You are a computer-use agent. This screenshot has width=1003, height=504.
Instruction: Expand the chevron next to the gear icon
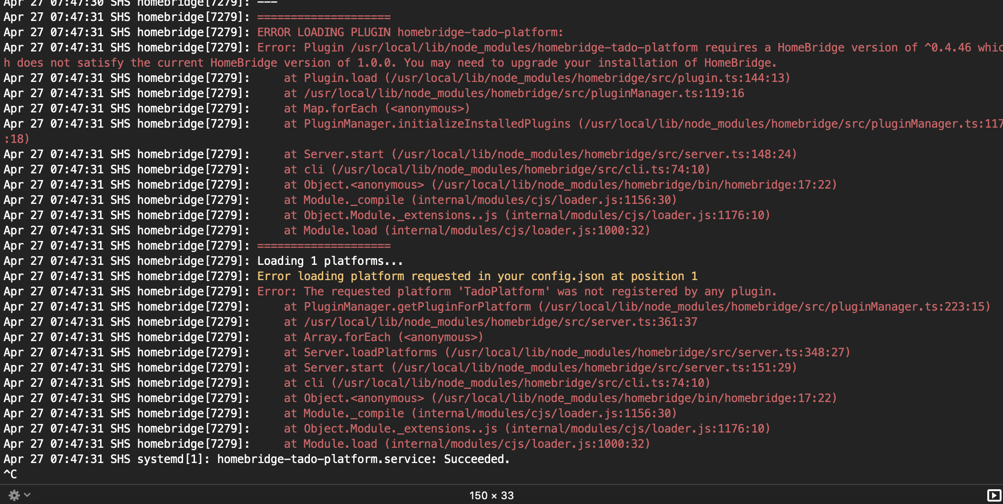tap(28, 495)
